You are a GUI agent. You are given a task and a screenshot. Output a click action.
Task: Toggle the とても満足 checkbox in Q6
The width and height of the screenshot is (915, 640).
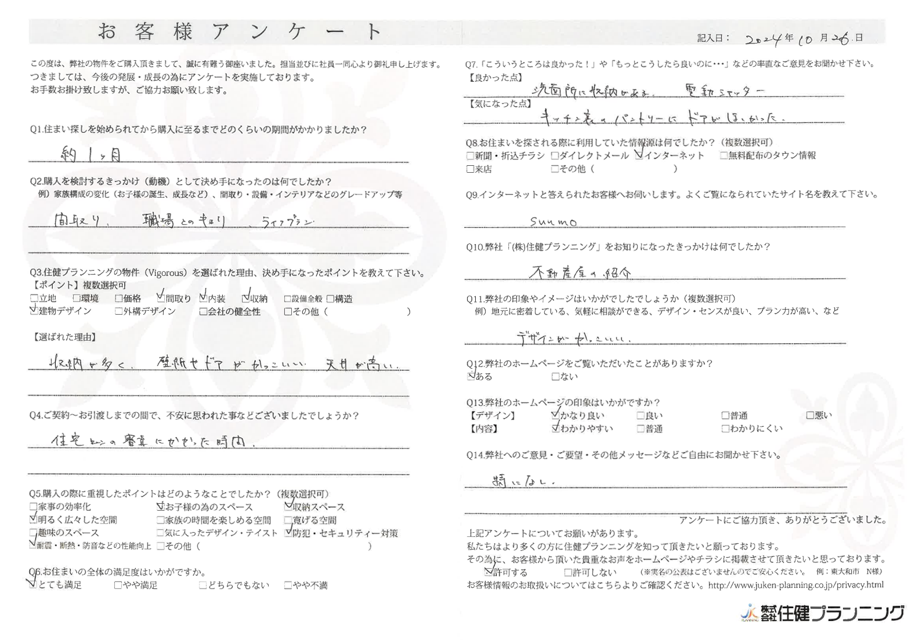click(x=34, y=586)
